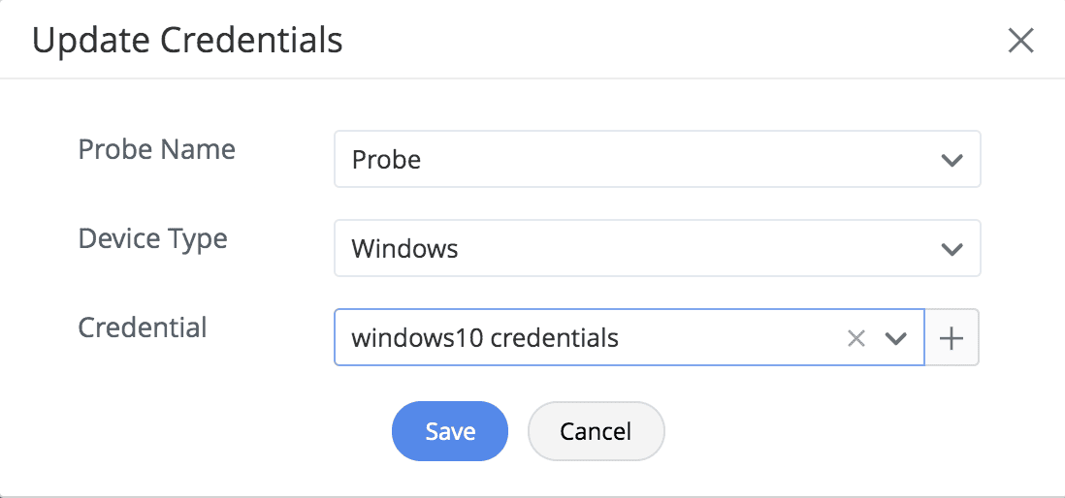Click the 'Windows' selected value text

pyautogui.click(x=404, y=249)
